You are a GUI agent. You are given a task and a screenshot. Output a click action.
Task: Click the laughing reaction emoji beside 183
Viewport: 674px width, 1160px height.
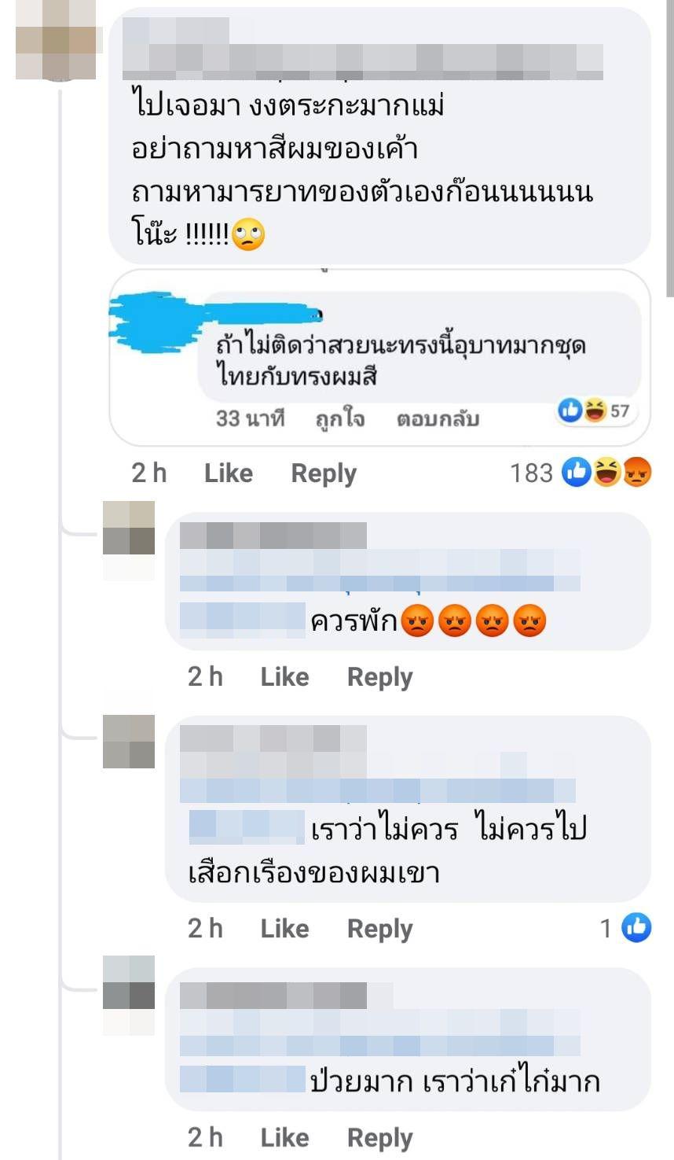606,473
